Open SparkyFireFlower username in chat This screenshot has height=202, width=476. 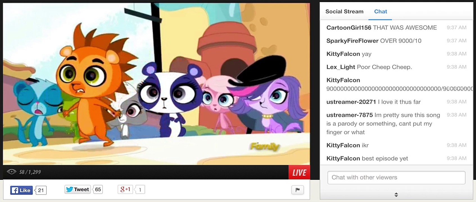[352, 41]
